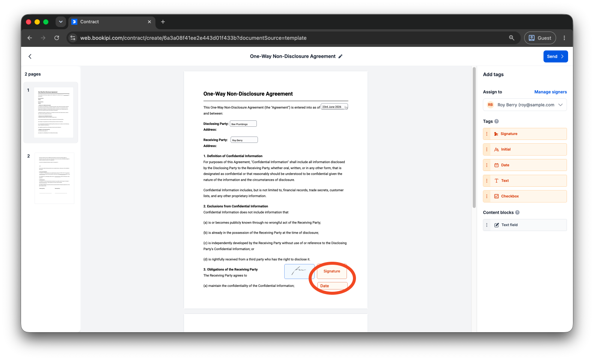Go back in browser history
Screen dimensions: 594x360
tap(30, 38)
